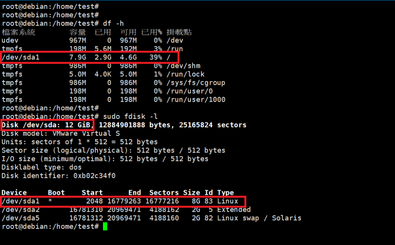Click the '16777216' sectors value
This screenshot has width=395, height=245.
pos(162,201)
